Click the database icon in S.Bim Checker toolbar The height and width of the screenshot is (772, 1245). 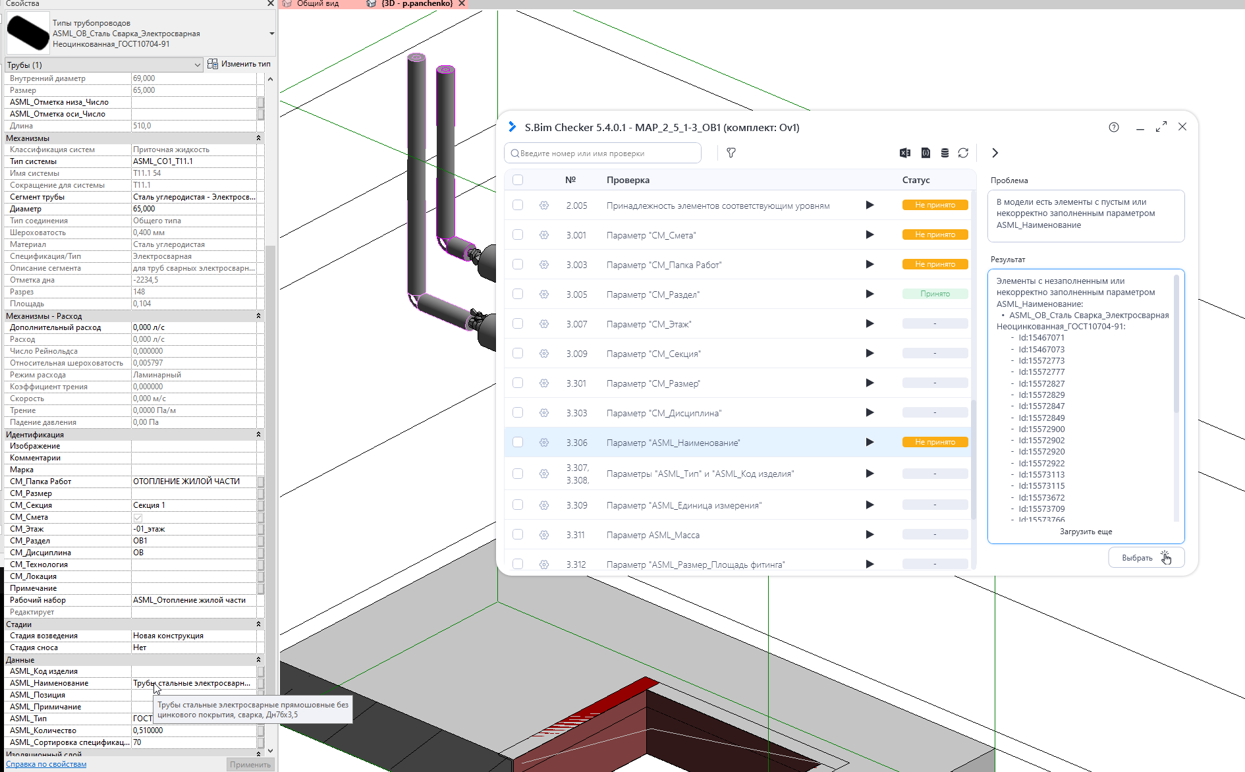pyautogui.click(x=945, y=153)
